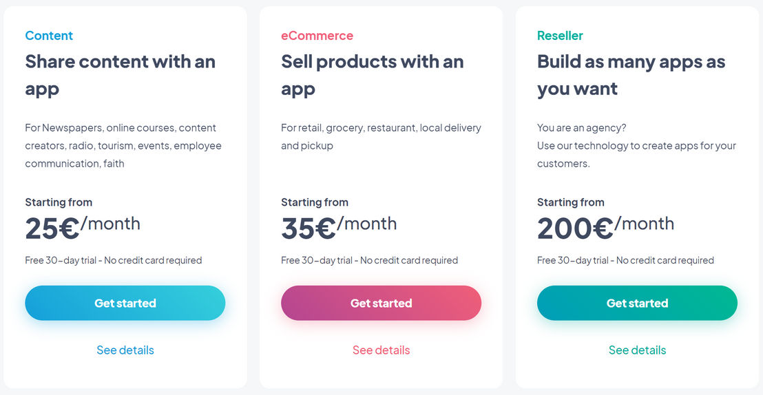Open See details under the Reseller plan
This screenshot has width=763, height=395.
pyautogui.click(x=637, y=350)
